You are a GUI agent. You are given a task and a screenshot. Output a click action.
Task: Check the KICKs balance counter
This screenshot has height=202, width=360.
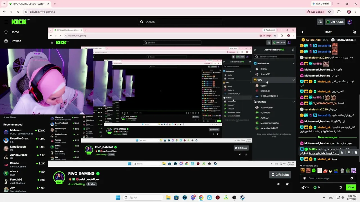click(x=317, y=187)
